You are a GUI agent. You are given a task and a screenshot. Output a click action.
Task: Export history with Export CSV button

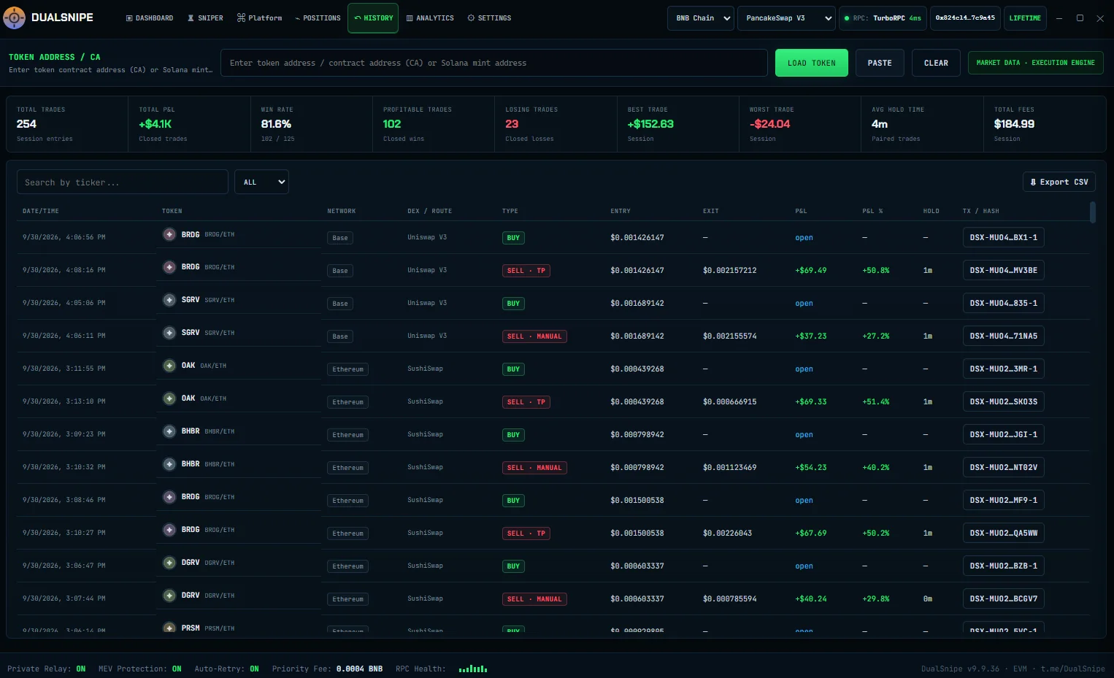(1059, 182)
